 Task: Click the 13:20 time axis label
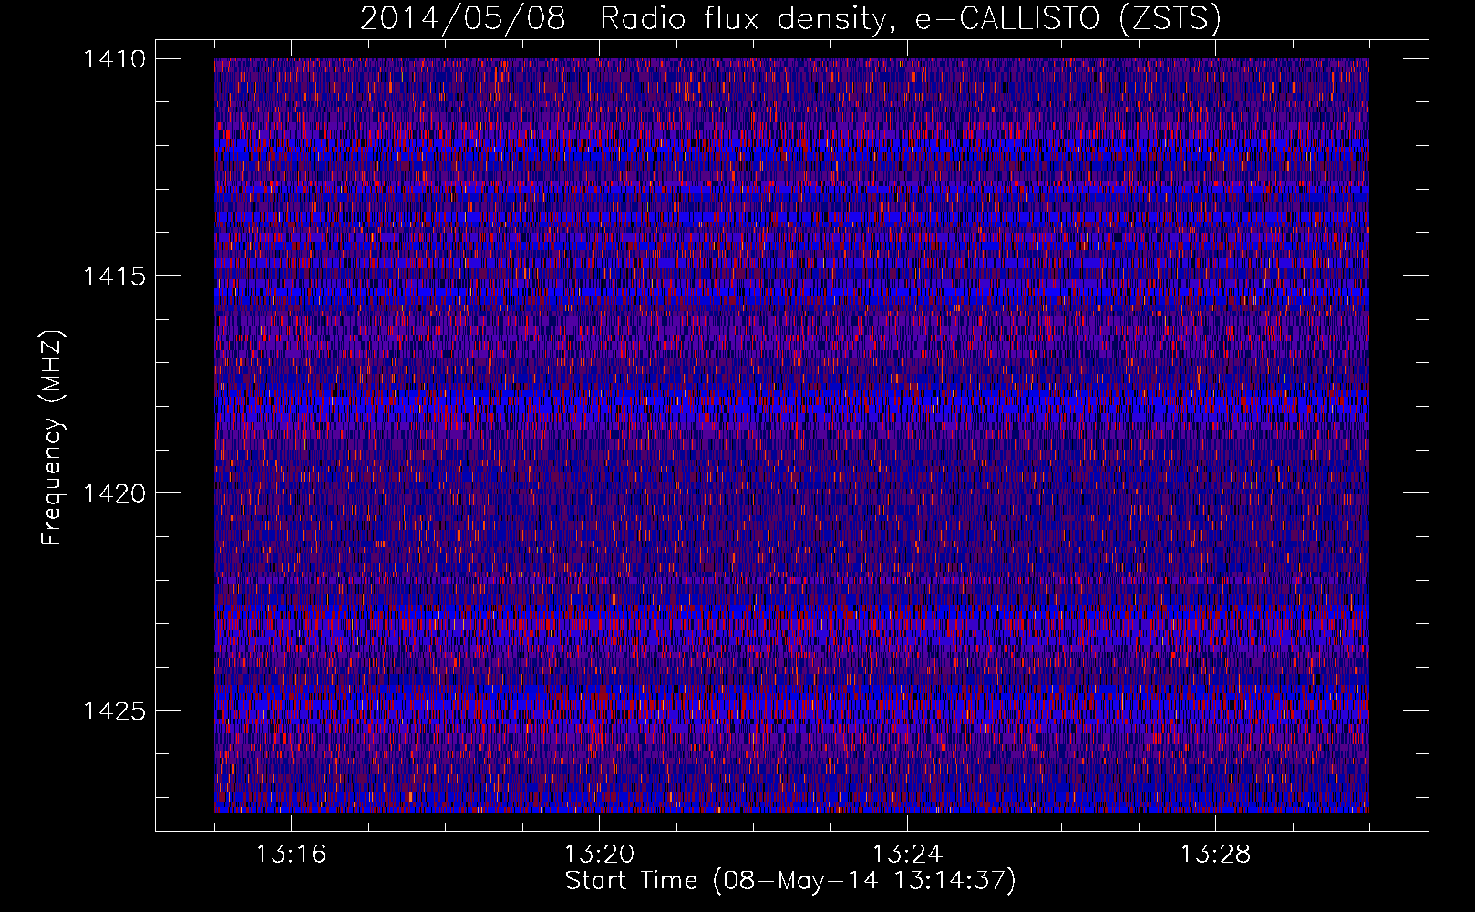point(599,855)
